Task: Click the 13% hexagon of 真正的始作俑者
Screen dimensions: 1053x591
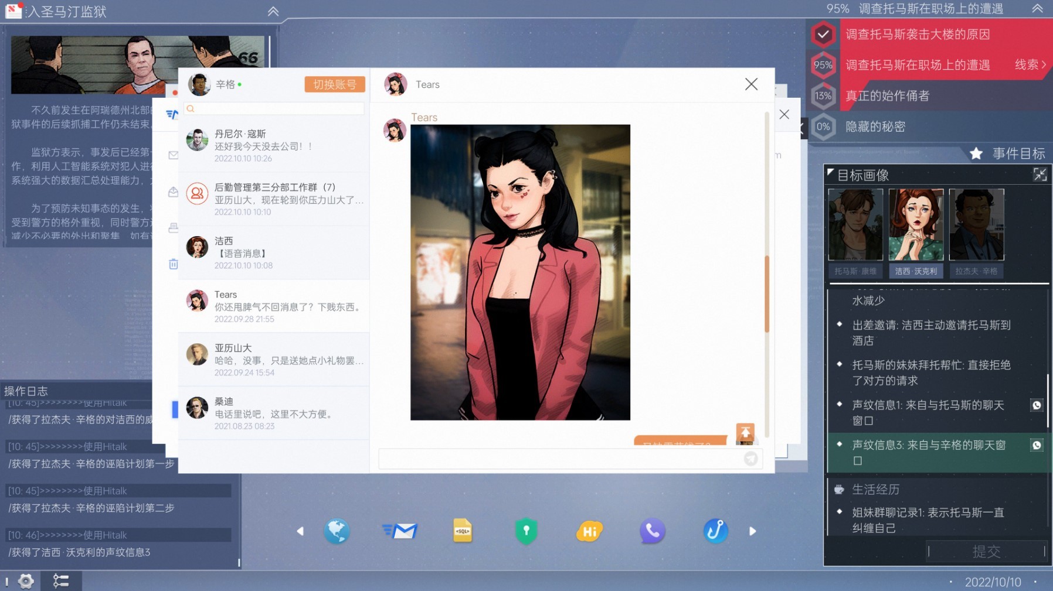Action: pyautogui.click(x=823, y=95)
